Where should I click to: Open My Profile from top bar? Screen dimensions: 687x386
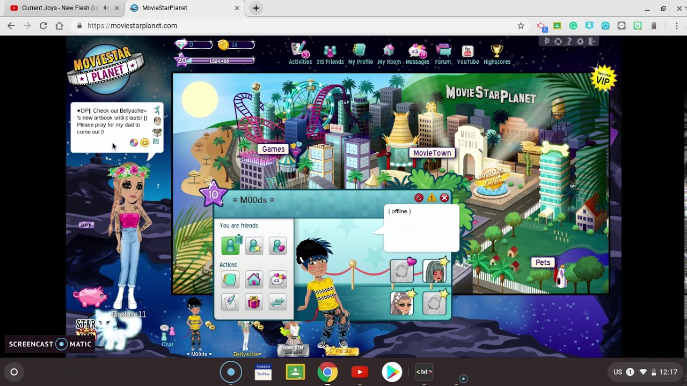click(360, 54)
